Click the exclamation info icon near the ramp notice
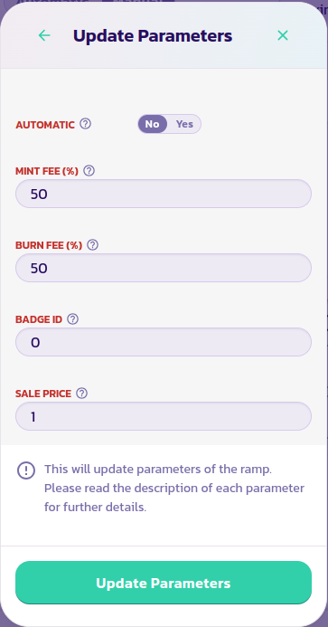328x627 pixels. (26, 470)
